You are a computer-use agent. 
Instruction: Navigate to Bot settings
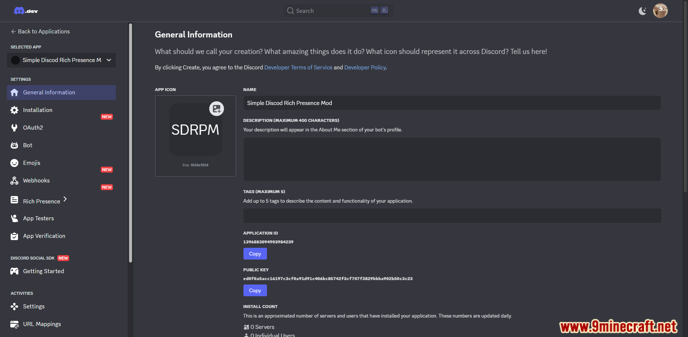click(x=28, y=145)
